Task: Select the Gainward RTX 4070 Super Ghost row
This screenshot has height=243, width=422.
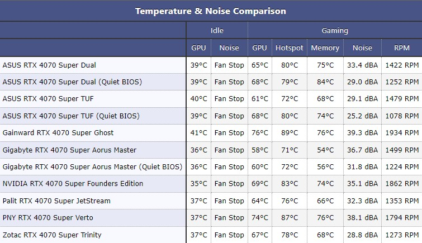Action: point(58,133)
